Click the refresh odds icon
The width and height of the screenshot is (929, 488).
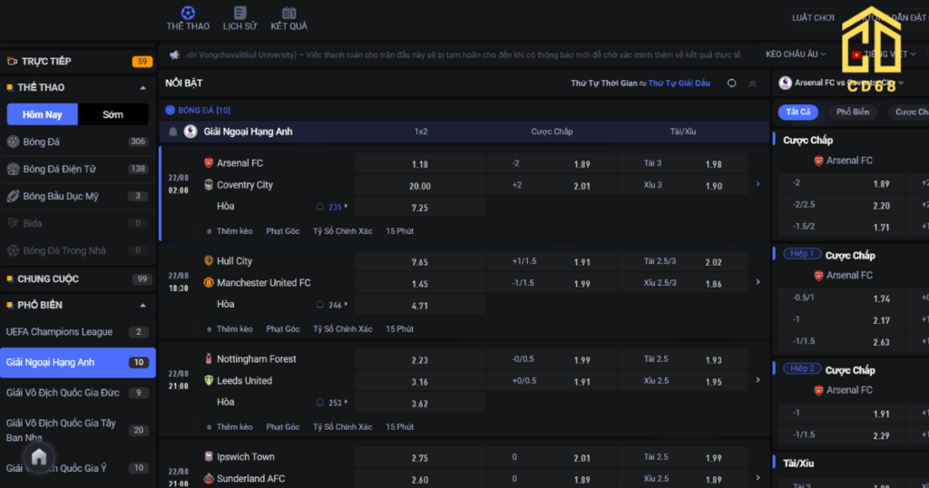(732, 83)
